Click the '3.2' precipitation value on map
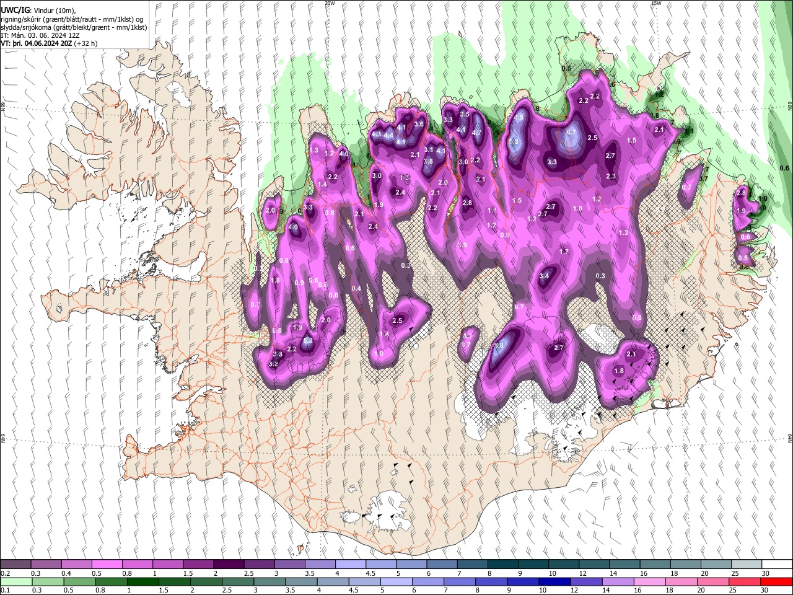 point(273,364)
